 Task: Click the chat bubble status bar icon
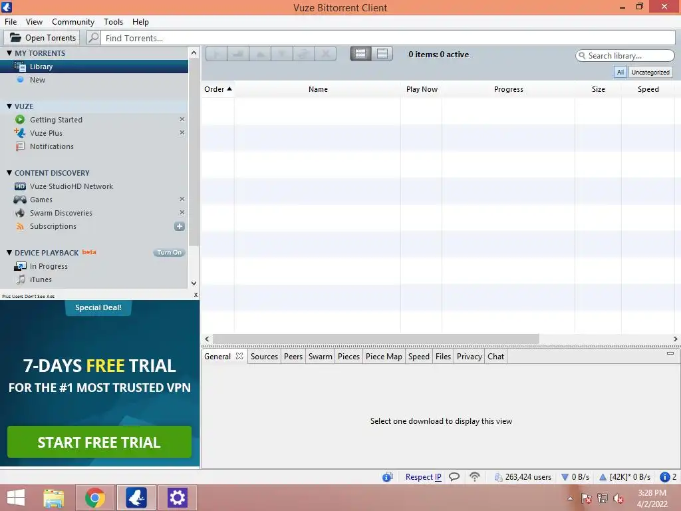tap(454, 476)
